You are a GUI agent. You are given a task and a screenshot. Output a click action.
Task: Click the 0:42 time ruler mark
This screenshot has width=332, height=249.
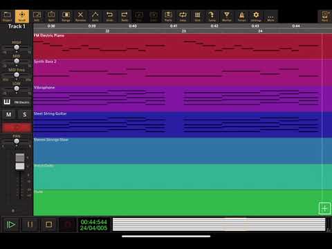tap(214, 26)
